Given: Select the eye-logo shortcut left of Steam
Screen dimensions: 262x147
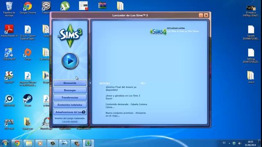Looking at the screenshot, I should point(9,100).
